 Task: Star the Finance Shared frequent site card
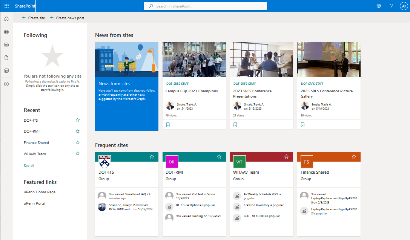[354, 157]
